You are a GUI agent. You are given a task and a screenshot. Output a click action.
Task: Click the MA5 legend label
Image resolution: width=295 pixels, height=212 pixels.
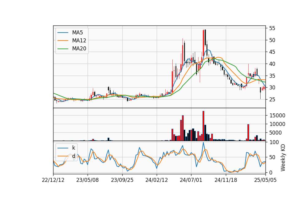pos(77,33)
